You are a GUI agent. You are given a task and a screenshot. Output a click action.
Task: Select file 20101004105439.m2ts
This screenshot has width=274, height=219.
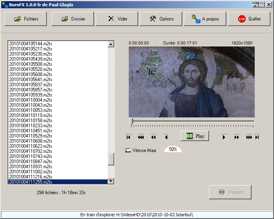coord(58,59)
